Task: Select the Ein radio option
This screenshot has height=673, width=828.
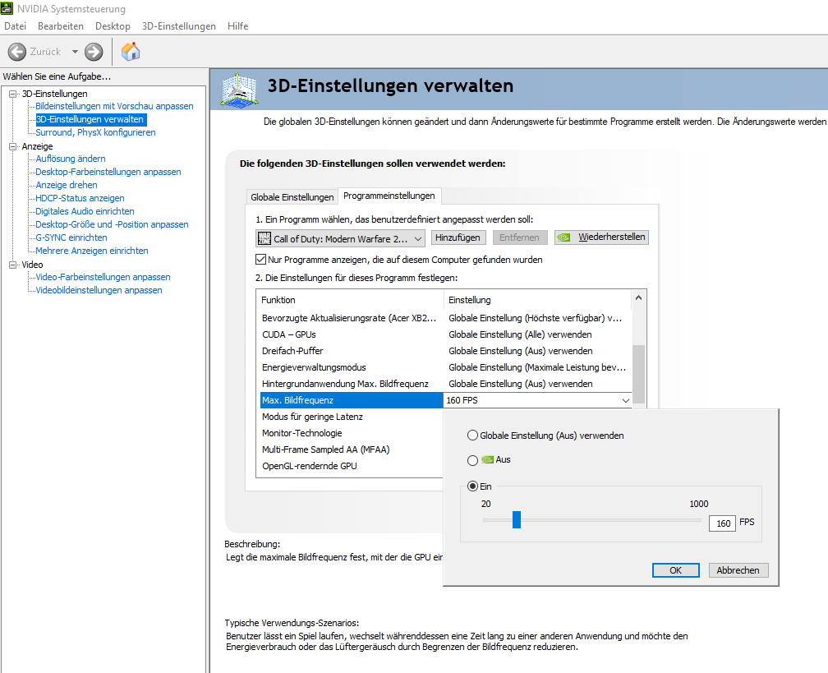Action: click(x=472, y=486)
